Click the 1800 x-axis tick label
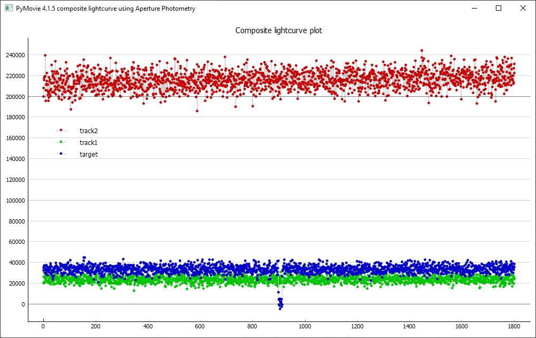Viewport: 536px width, 338px height. point(514,326)
